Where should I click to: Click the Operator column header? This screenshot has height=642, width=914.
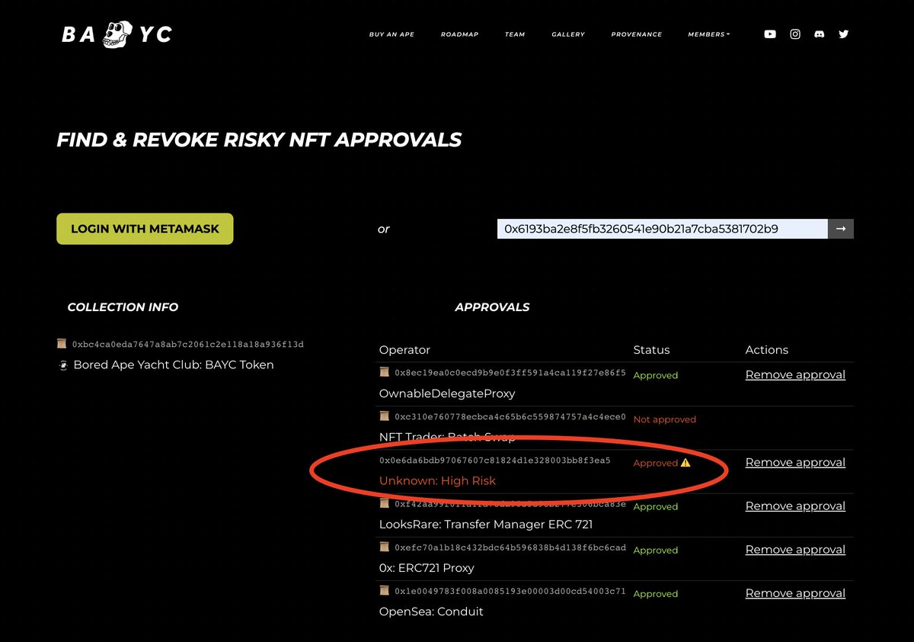(404, 350)
